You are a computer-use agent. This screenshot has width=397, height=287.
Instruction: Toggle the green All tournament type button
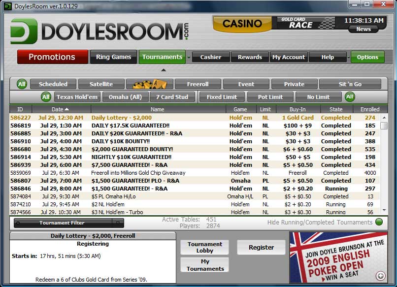tap(22, 84)
